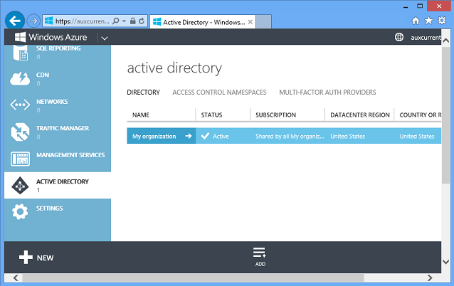Viewport: 454px width, 286px height.
Task: Click the Active status checkmark icon
Action: (205, 136)
